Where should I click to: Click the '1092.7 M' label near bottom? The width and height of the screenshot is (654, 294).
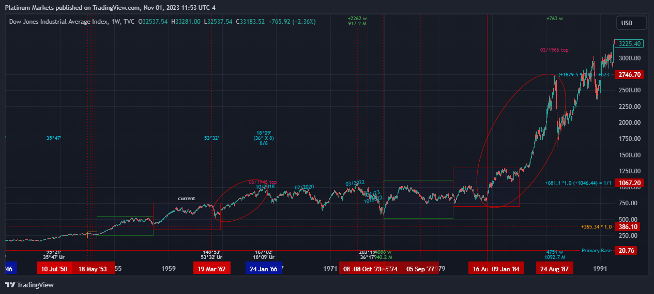coord(555,257)
